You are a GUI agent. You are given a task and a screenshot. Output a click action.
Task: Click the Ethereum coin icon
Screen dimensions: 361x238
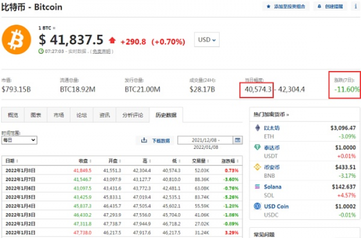click(x=257, y=128)
